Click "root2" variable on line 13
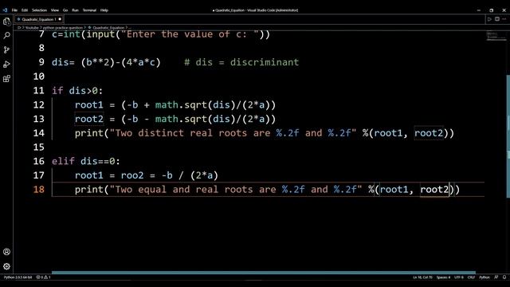This screenshot has width=510, height=287. coord(89,119)
